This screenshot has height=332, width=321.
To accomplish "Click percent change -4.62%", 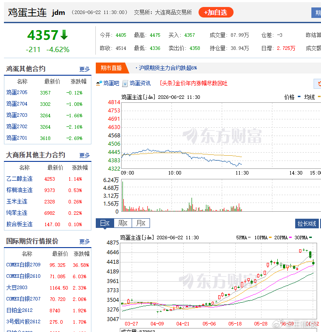I will [58, 50].
